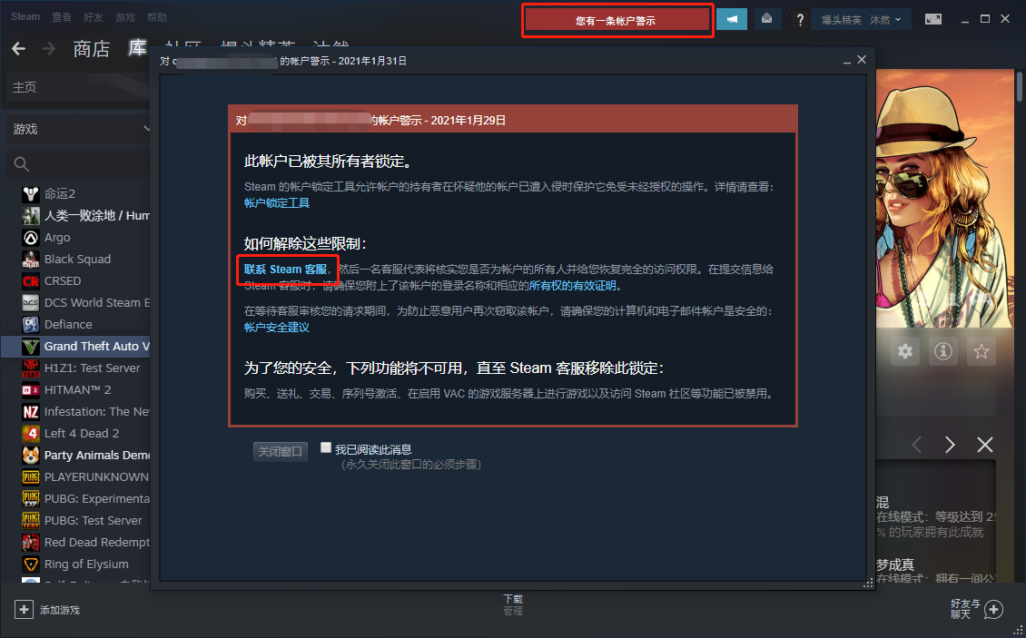Minimize the account alert dialog
Viewport: 1026px width, 638px height.
point(847,61)
